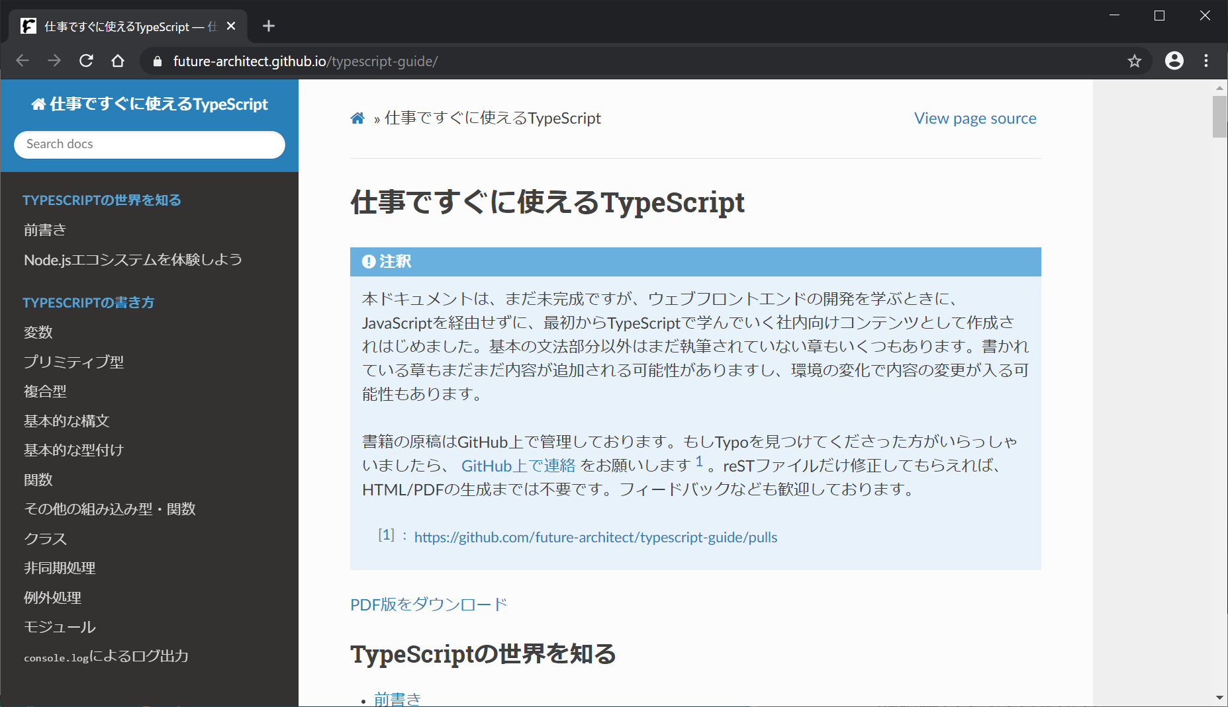Click the browser back arrow icon
Screen dimensions: 1228x707
(x=23, y=61)
